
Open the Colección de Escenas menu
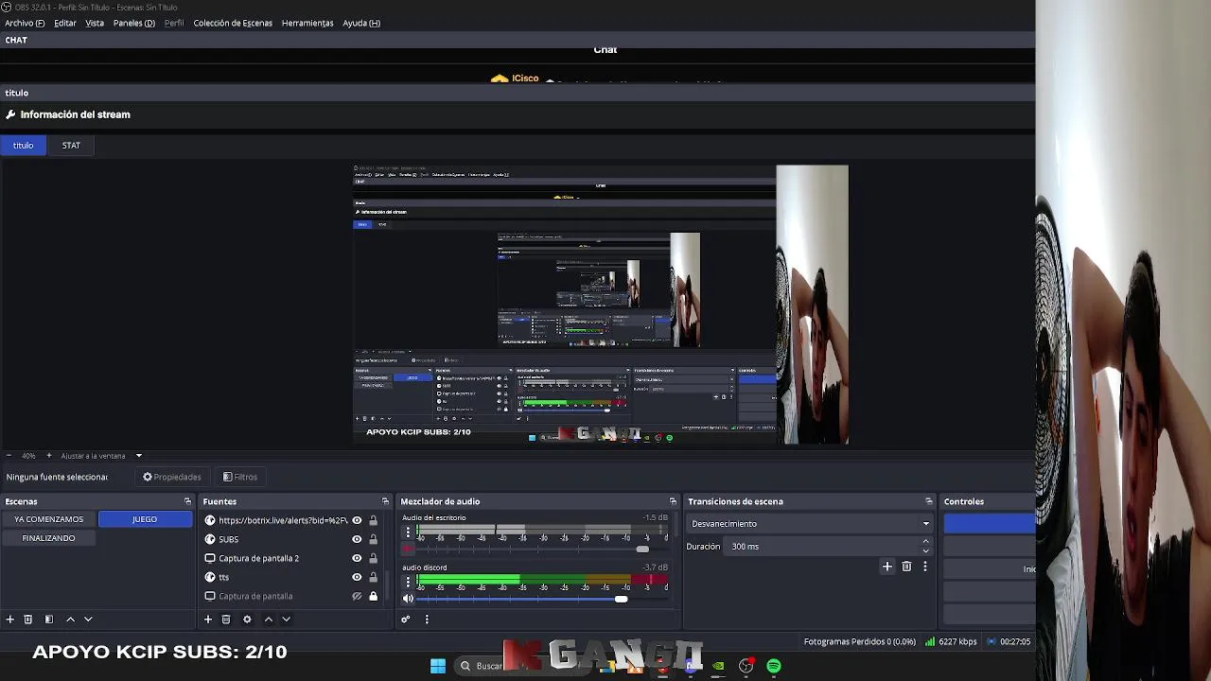(x=233, y=23)
